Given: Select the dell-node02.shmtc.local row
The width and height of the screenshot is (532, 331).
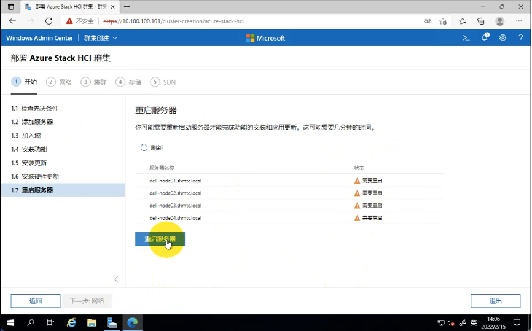Looking at the screenshot, I should click(290, 193).
